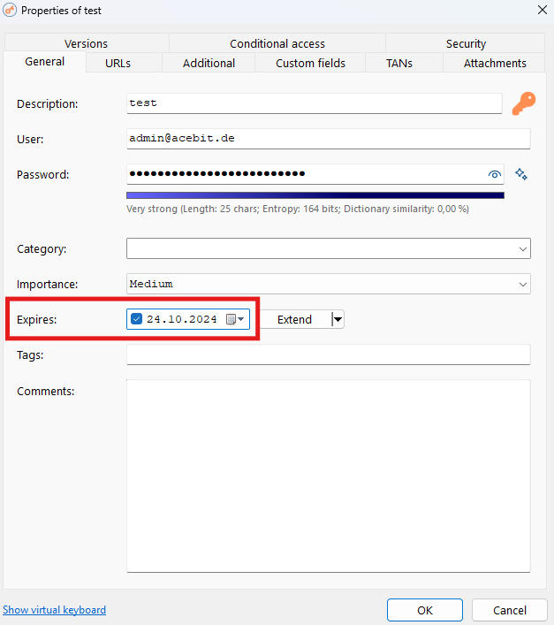Click the orange key icon
The image size is (554, 625).
[x=524, y=103]
